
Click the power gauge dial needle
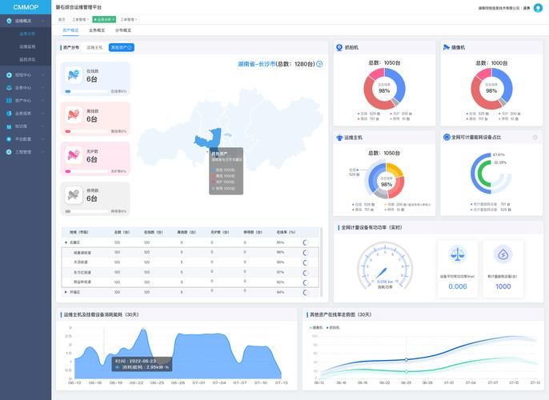click(381, 273)
